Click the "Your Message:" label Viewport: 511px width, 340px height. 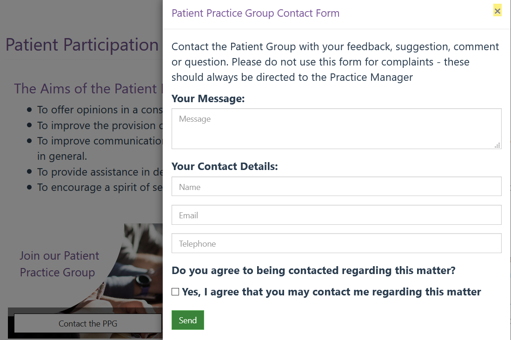click(208, 98)
